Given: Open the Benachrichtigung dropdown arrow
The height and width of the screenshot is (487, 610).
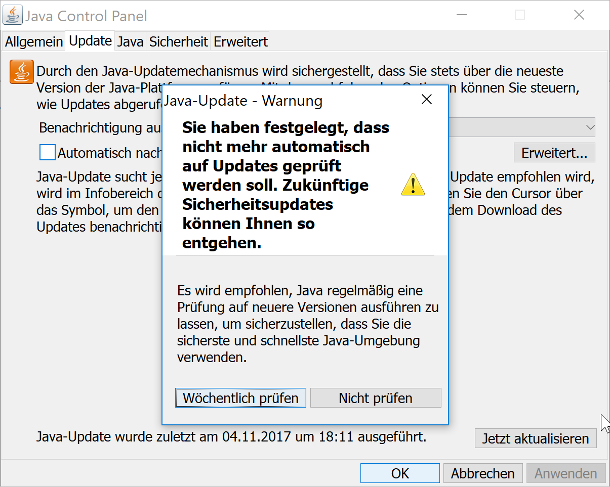Looking at the screenshot, I should [x=590, y=127].
